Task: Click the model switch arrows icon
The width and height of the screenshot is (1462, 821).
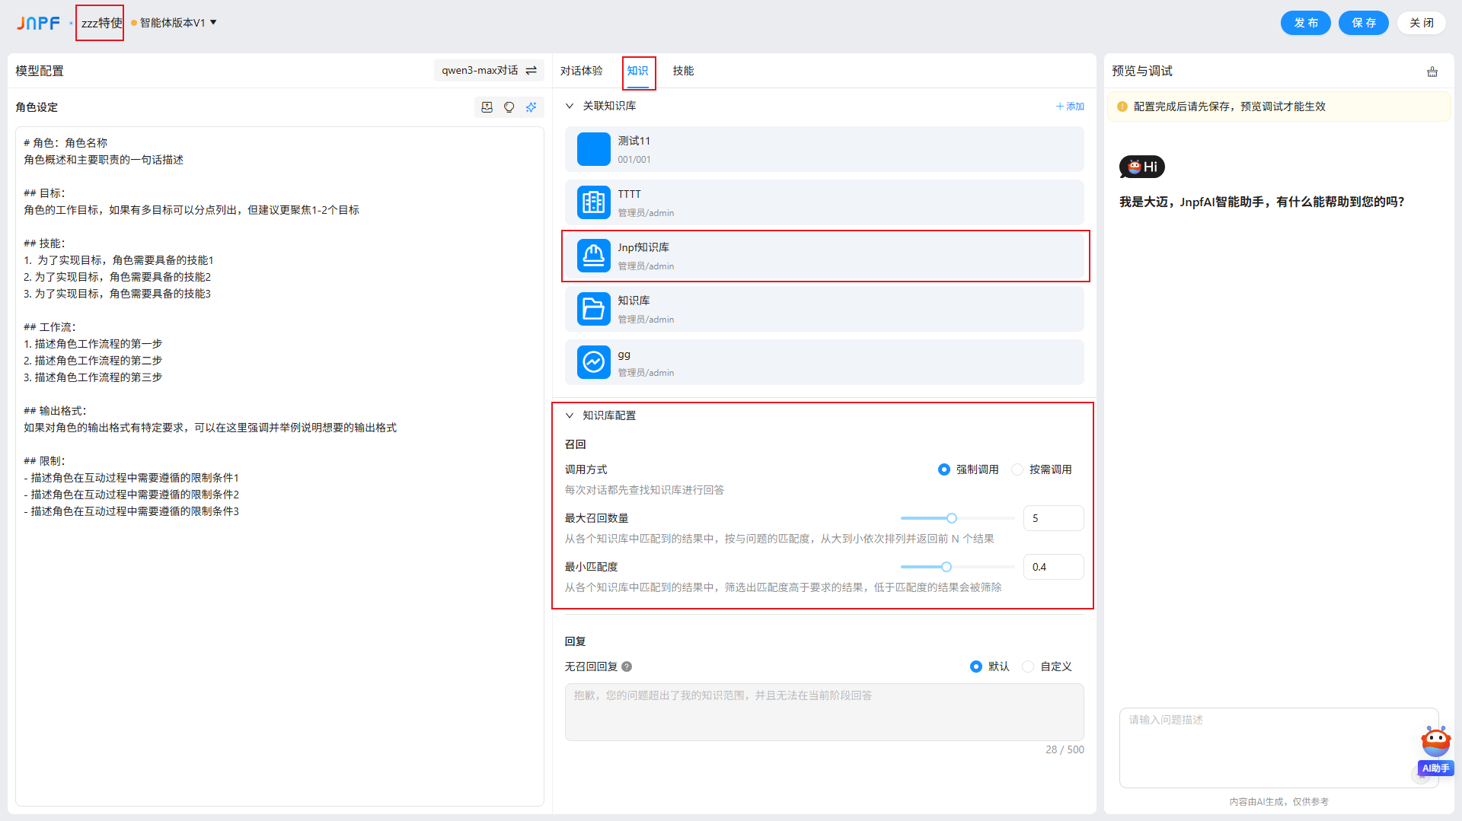Action: coord(531,70)
